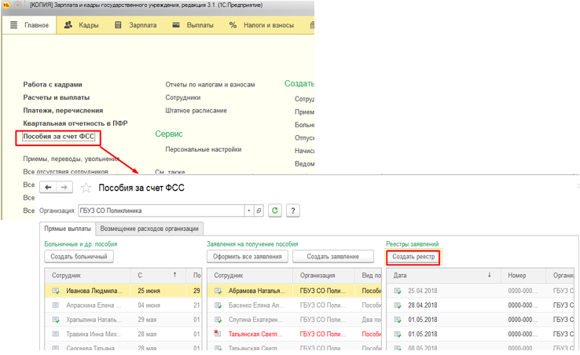Add Пособия за счет ФСС to favorites star
Image resolution: width=580 pixels, height=355 pixels.
pos(86,188)
